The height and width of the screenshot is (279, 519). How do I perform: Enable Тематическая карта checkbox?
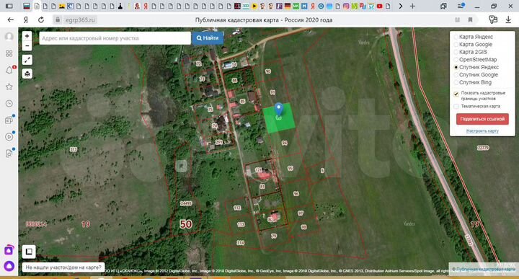pyautogui.click(x=456, y=106)
